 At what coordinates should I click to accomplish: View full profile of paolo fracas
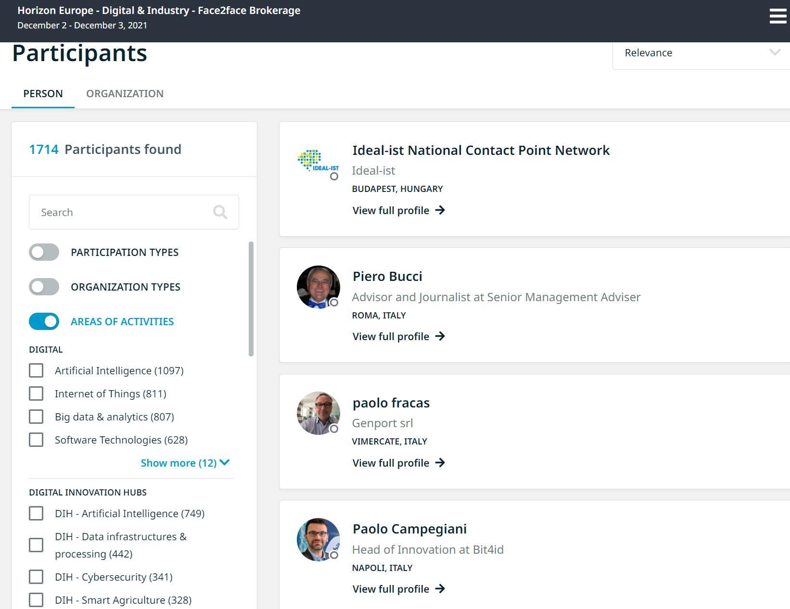[399, 463]
